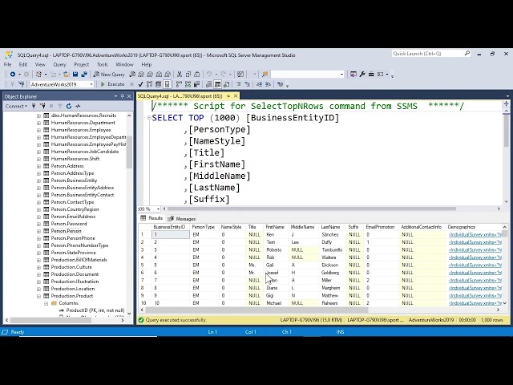Viewport: 513px width, 385px height.
Task: Click Refresh in Object Explorer toolbar
Action: click(x=69, y=106)
